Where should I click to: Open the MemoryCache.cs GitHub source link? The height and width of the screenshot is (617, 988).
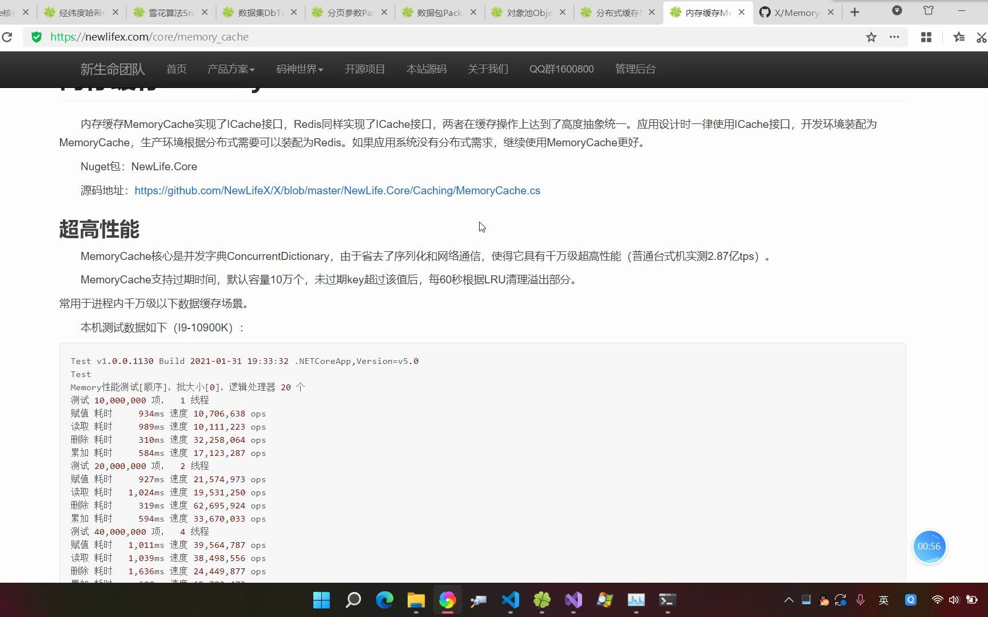[337, 191]
